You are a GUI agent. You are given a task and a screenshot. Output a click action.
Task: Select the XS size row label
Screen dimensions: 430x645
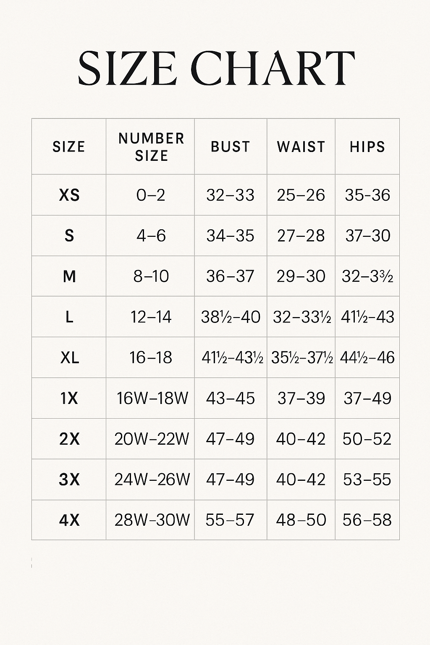[69, 195]
